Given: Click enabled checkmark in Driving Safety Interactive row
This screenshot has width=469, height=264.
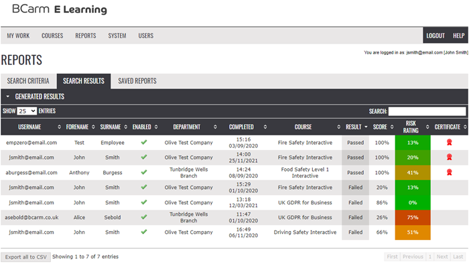Looking at the screenshot, I should coord(144,232).
